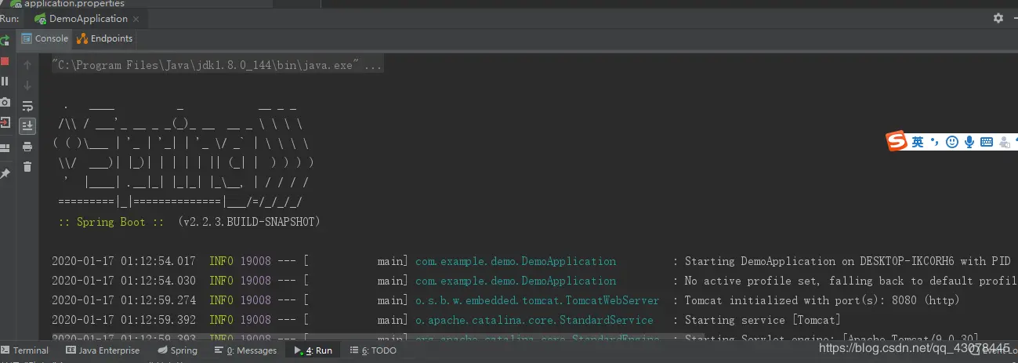Toggle scroll to end of console
This screenshot has height=363, width=1018.
[x=27, y=125]
